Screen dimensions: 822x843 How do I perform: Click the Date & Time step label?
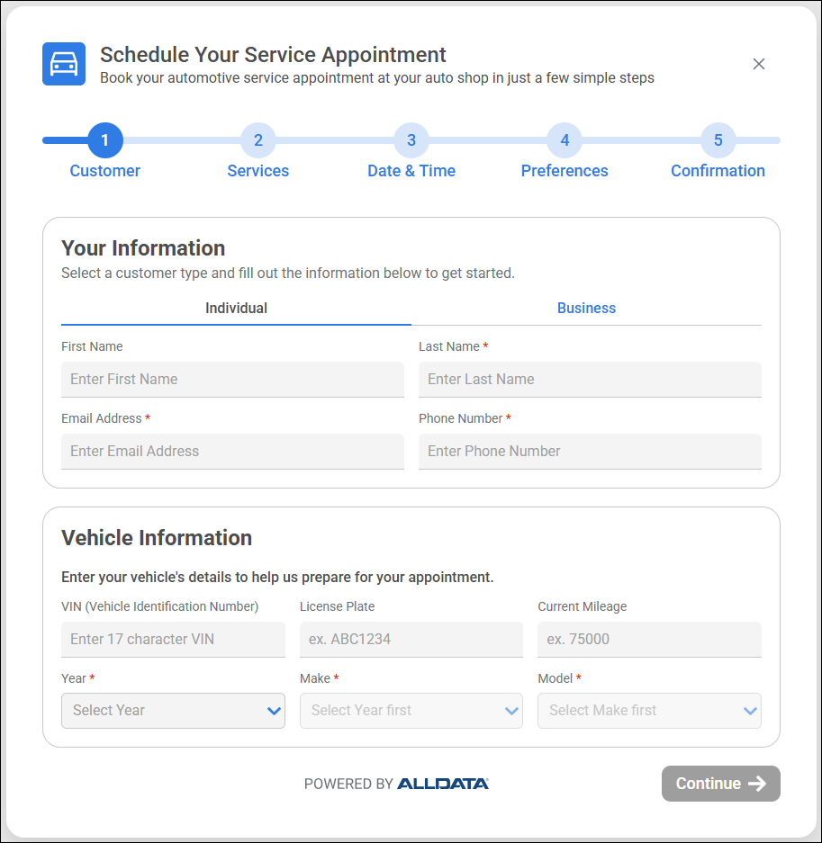[411, 171]
